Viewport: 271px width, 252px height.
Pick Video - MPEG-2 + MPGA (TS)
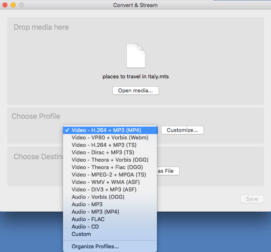110,175
